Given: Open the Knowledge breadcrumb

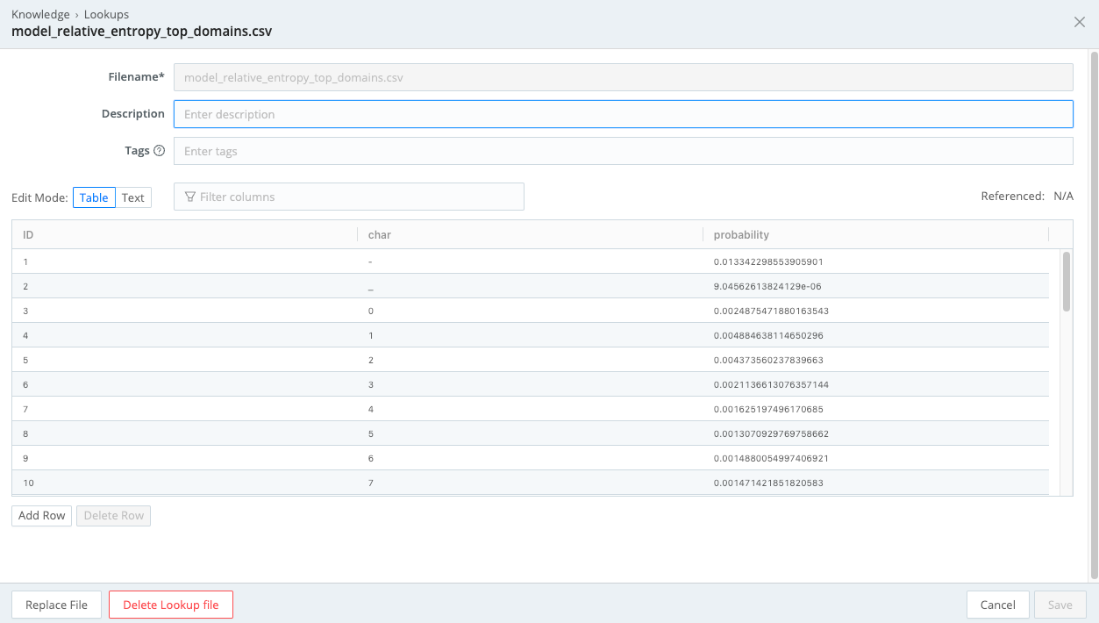Looking at the screenshot, I should pyautogui.click(x=40, y=14).
